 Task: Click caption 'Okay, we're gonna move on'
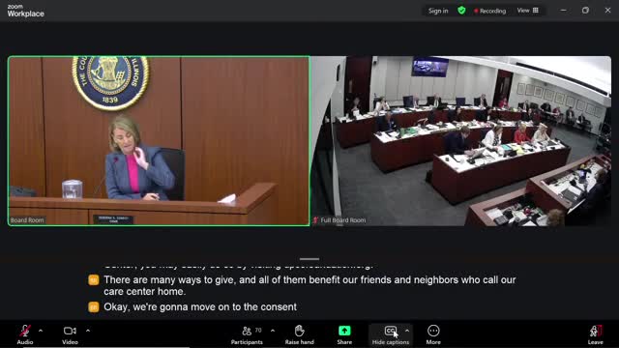pyautogui.click(x=200, y=307)
